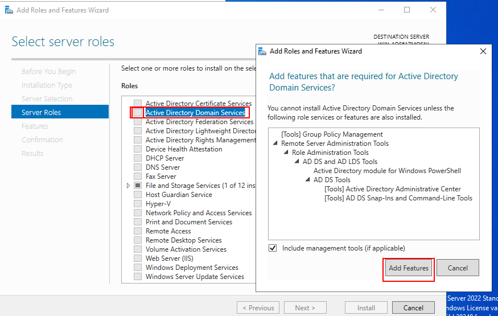Click the Install button in wizard
Image resolution: width=498 pixels, height=316 pixels.
click(366, 307)
